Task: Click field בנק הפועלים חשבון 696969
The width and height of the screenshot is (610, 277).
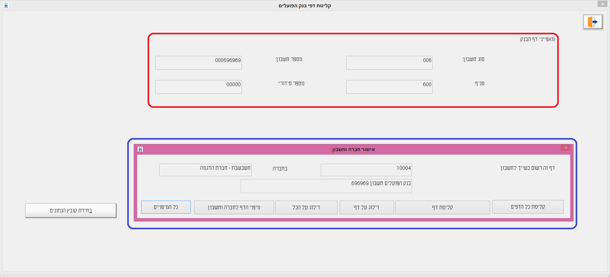Action: 326,186
